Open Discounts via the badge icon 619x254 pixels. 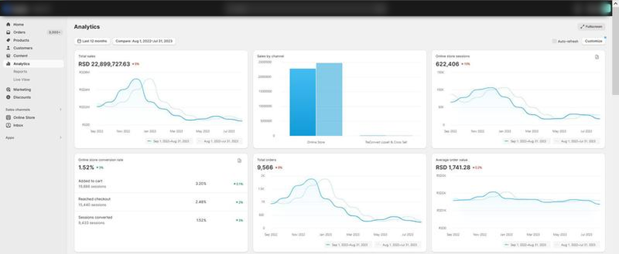[x=8, y=97]
